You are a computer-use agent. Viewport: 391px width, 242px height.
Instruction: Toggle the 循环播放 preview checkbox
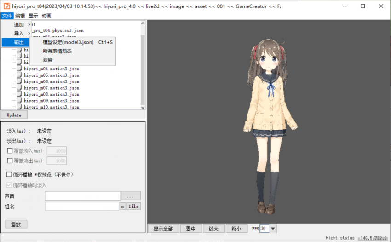(x=9, y=174)
